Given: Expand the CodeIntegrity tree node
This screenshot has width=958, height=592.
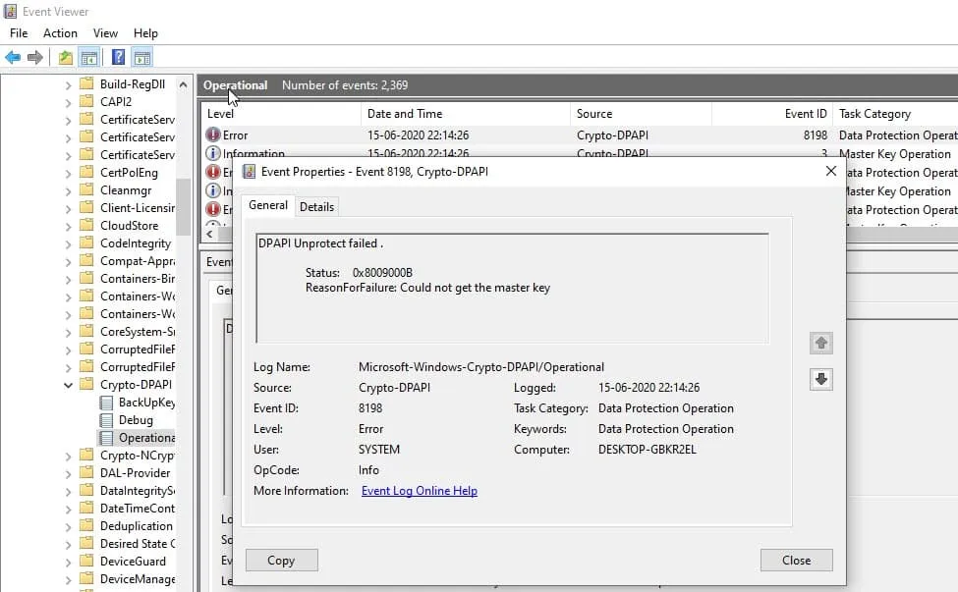Looking at the screenshot, I should [69, 244].
